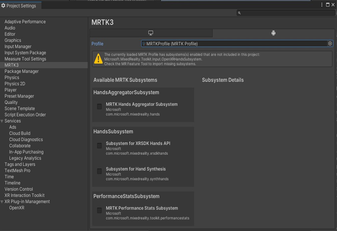Click com.microsoft.mixedreality.xrsdkhands package text
Screen dimensions: 337x231
click(137, 153)
